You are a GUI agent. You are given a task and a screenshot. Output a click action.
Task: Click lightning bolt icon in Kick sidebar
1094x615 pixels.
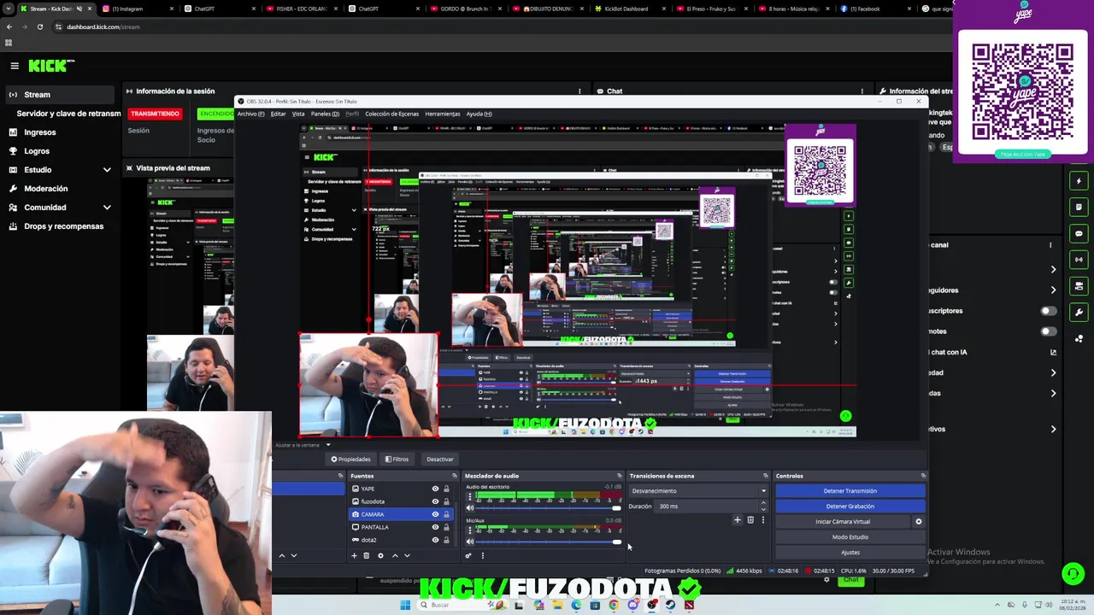1079,181
